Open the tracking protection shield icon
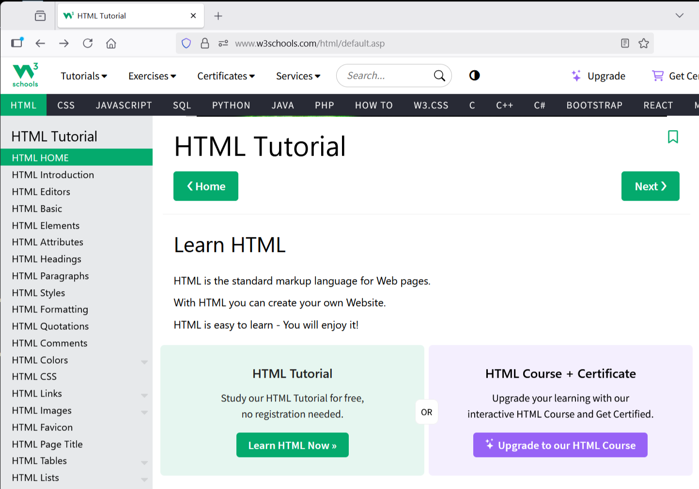The width and height of the screenshot is (699, 489). point(186,44)
